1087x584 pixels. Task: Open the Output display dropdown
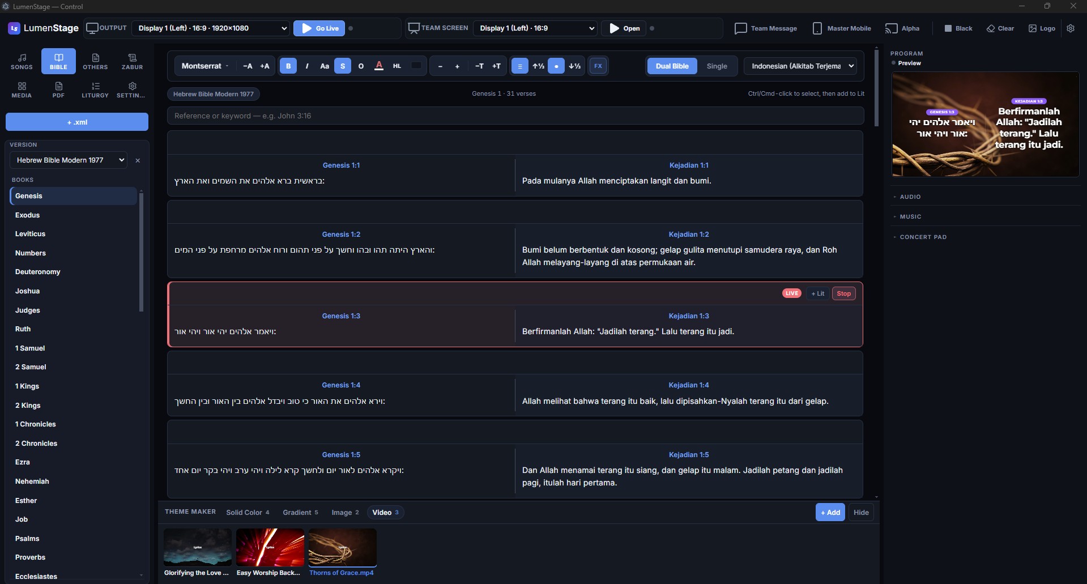211,28
